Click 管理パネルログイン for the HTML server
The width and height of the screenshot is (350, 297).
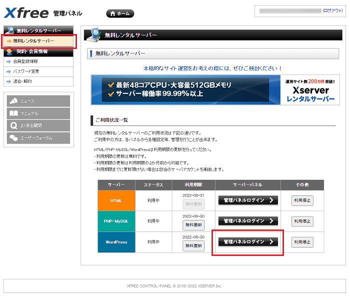tap(248, 200)
